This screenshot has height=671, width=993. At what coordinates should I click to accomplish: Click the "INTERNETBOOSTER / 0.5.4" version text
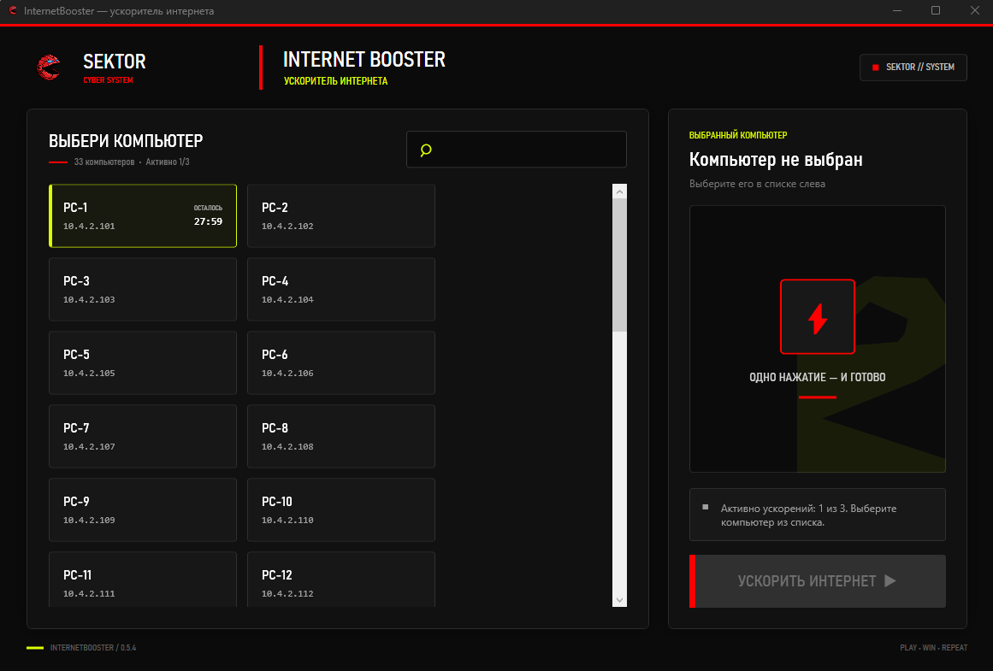tap(93, 648)
